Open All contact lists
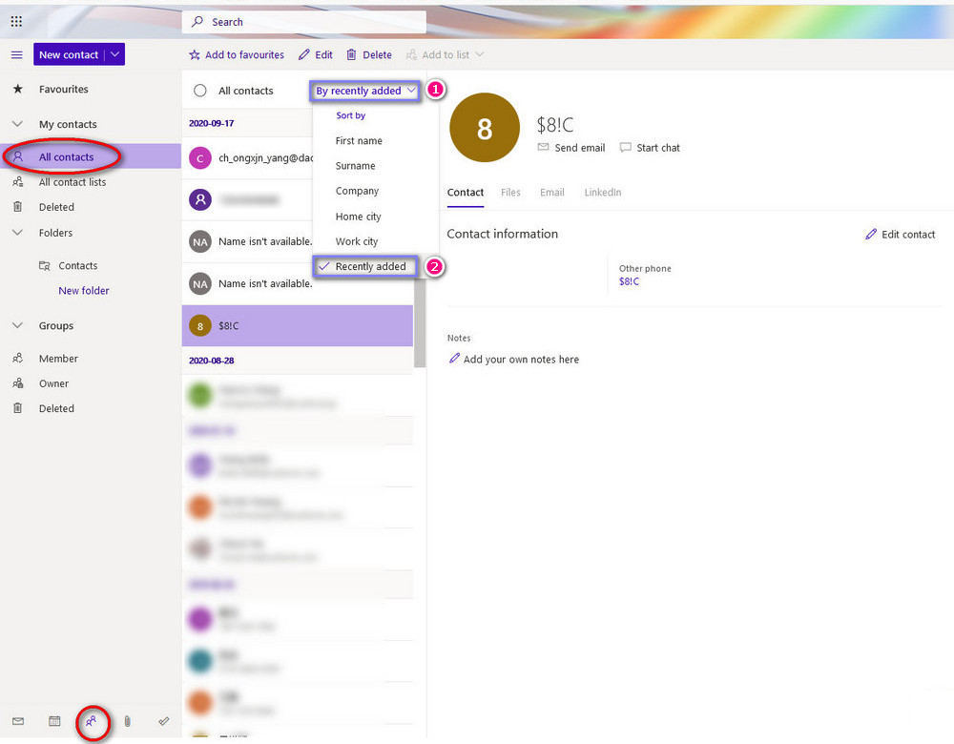 click(73, 182)
